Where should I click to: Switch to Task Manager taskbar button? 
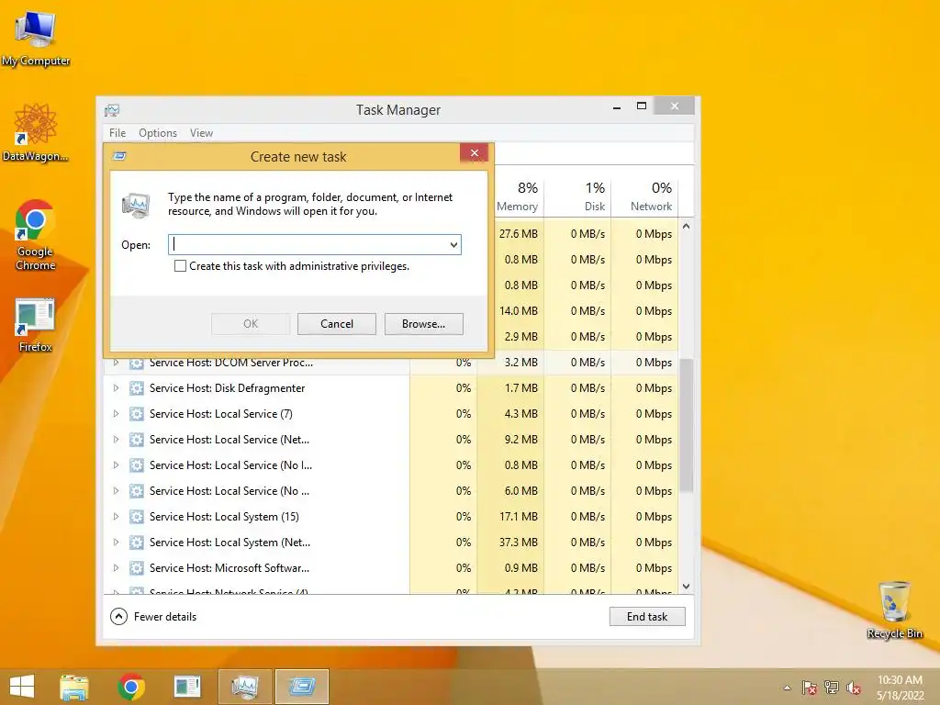(x=244, y=687)
